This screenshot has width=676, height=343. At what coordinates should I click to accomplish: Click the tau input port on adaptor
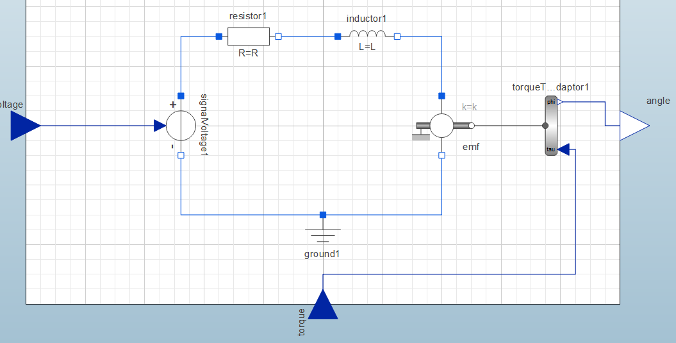coord(563,149)
